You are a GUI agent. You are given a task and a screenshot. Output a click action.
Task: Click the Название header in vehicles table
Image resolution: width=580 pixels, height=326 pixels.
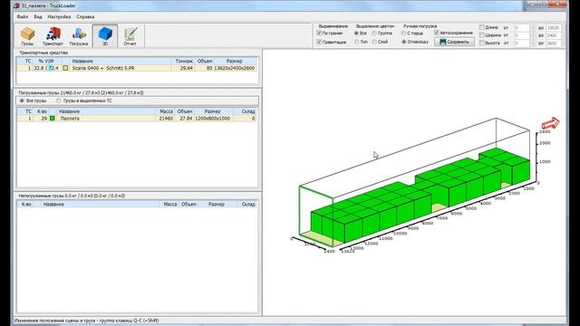coord(82,61)
